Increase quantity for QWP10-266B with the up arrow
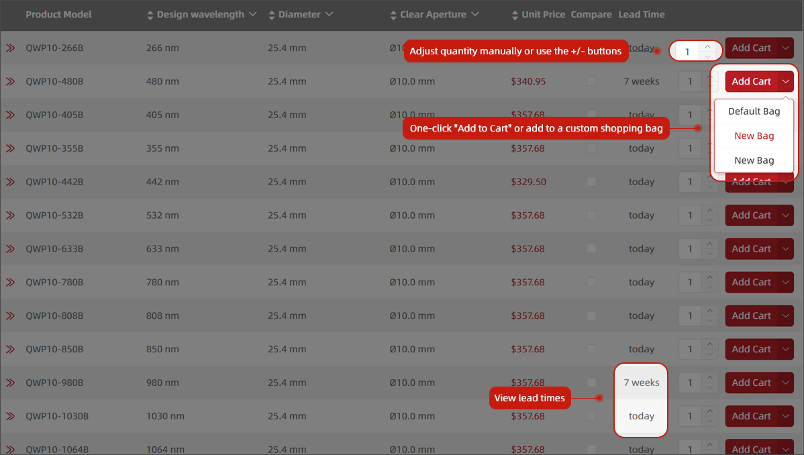804x455 pixels. click(x=708, y=46)
